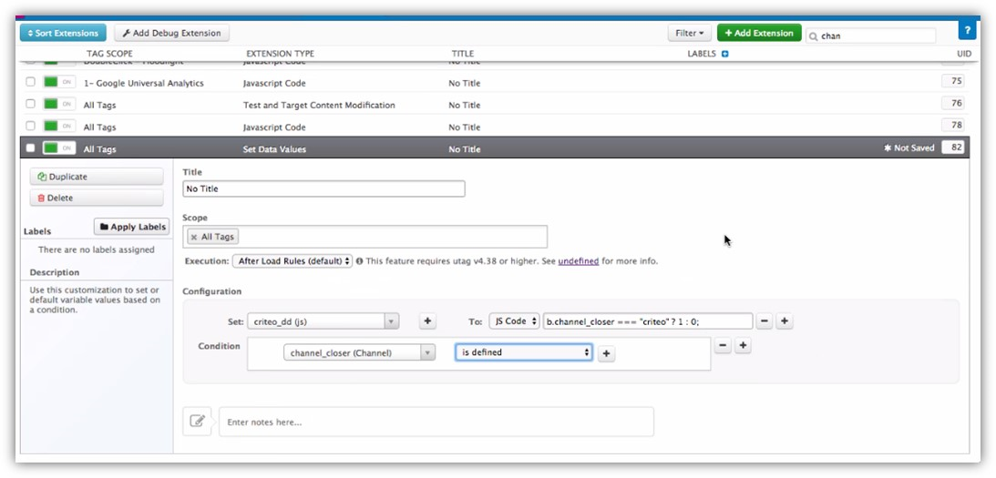
Task: Click the Sort Extensions button
Action: 63,33
